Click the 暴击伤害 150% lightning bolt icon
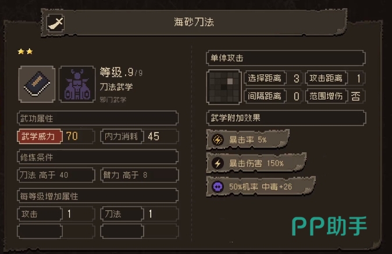Viewport: 392px width, 254px height. pos(218,163)
